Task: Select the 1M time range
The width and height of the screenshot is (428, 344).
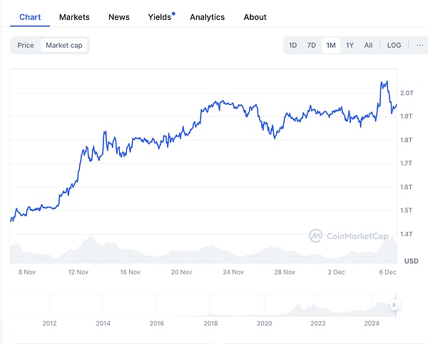Action: tap(331, 45)
